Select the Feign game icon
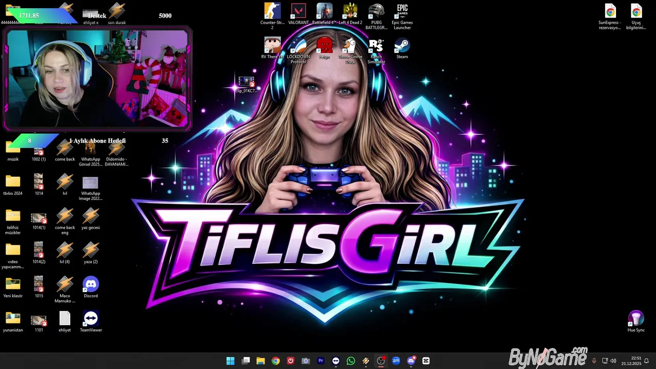The image size is (656, 369). tap(324, 48)
